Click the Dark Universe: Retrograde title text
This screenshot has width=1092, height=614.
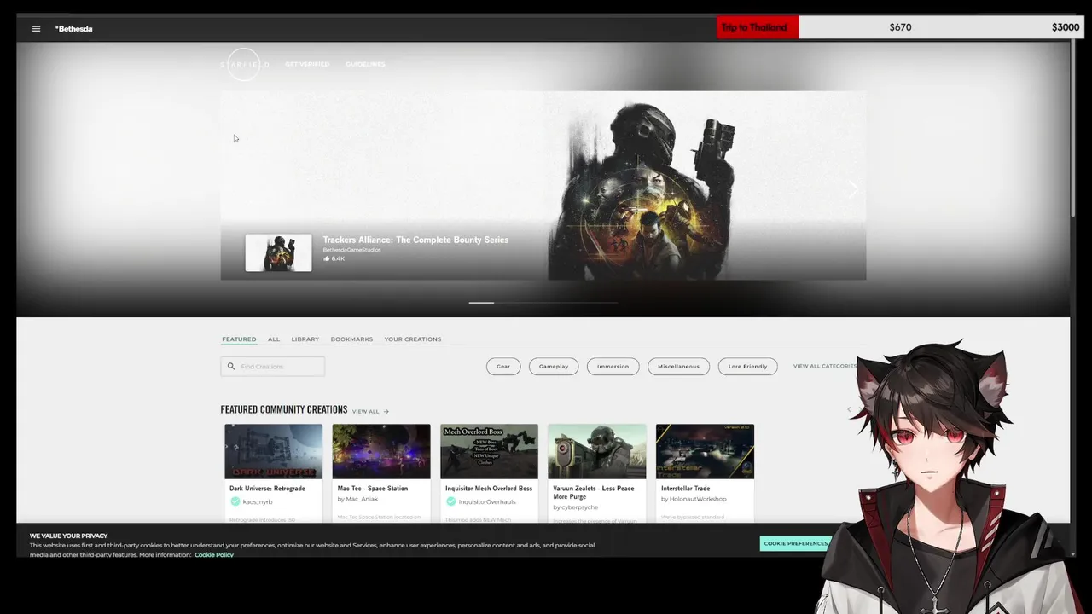tap(267, 489)
